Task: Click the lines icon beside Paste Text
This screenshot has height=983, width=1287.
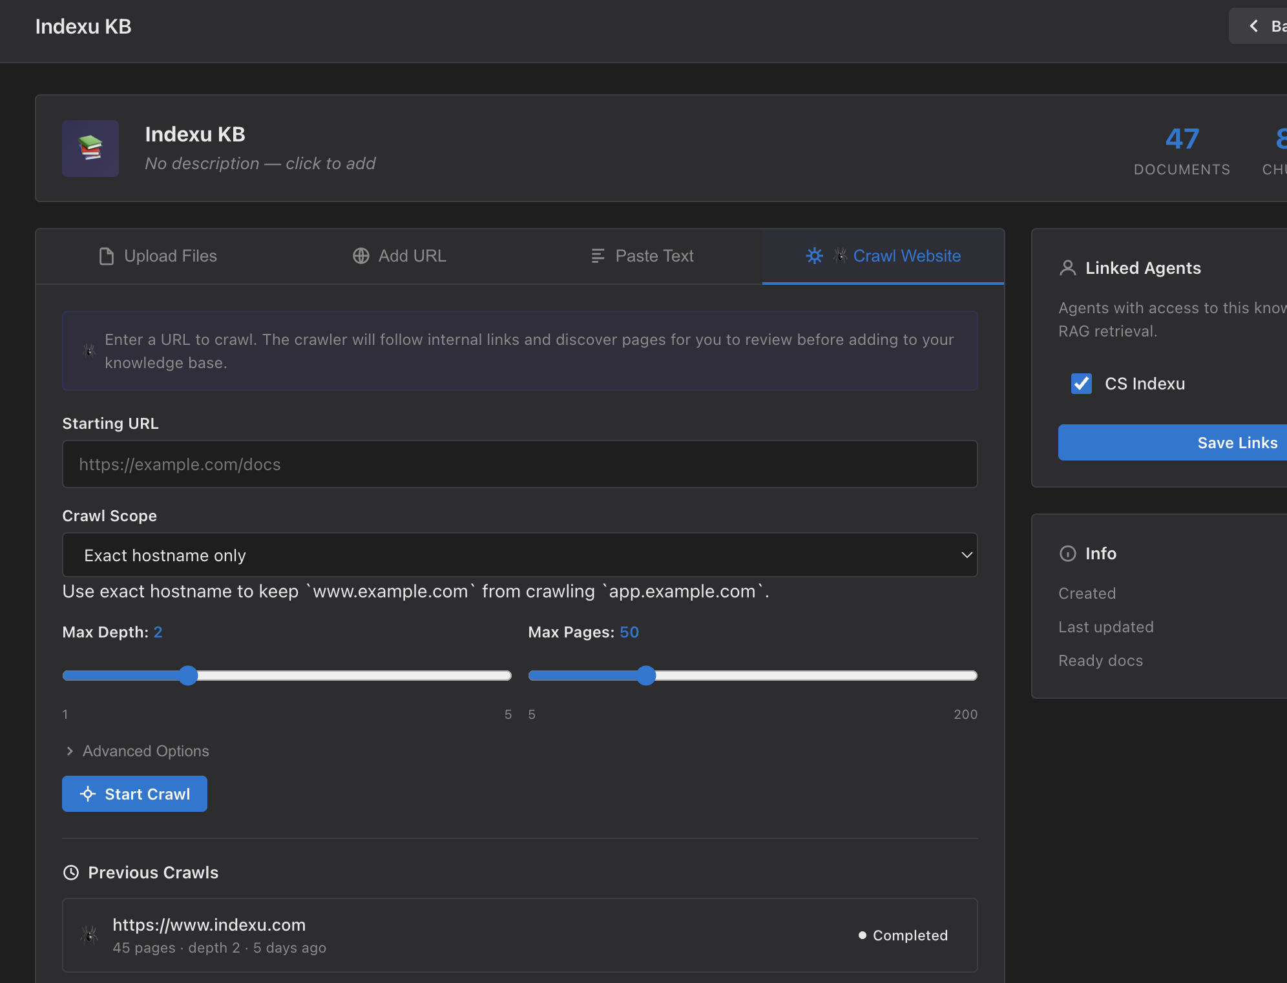Action: [x=598, y=256]
